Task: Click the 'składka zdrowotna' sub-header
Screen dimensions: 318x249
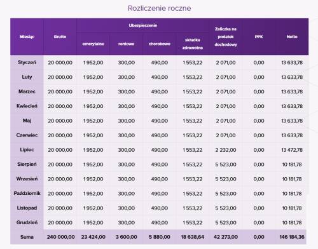Action: click(x=193, y=44)
